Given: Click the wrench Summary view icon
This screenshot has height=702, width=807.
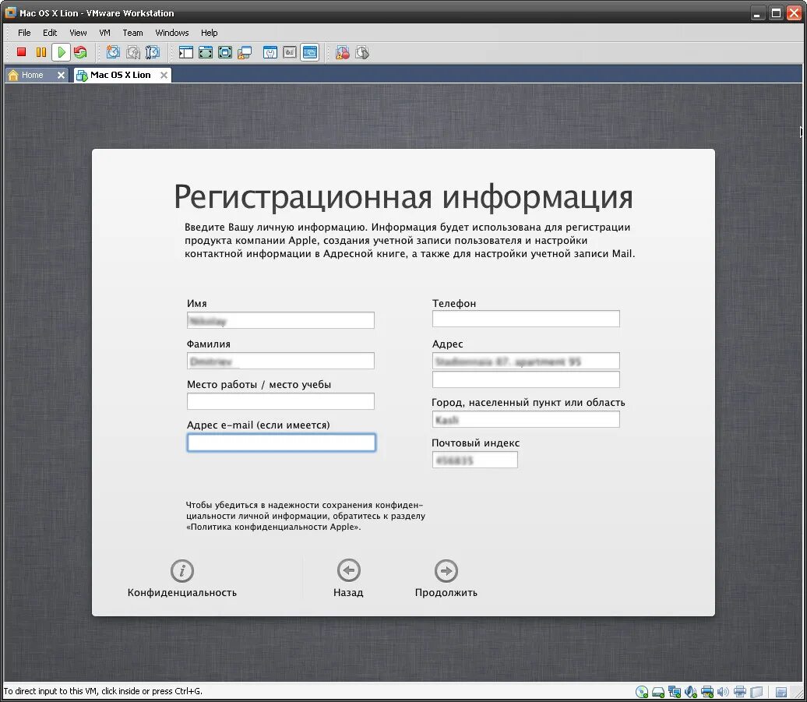Looking at the screenshot, I should click(x=270, y=52).
